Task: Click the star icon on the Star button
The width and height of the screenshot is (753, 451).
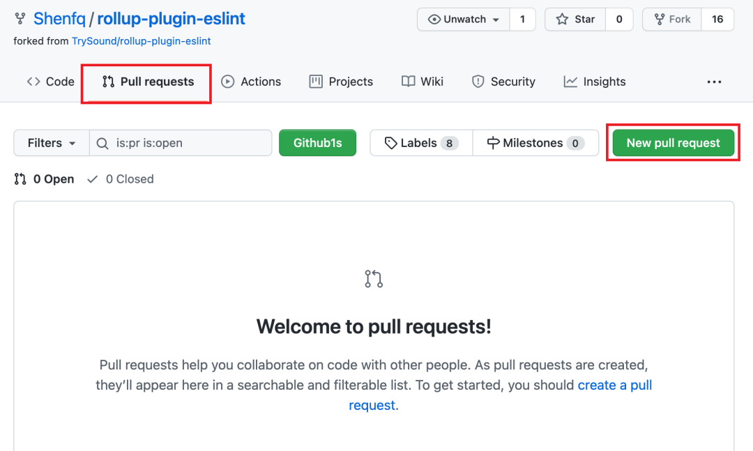Action: pos(562,20)
